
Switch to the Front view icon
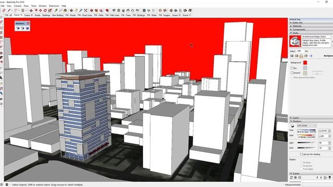click(x=123, y=10)
